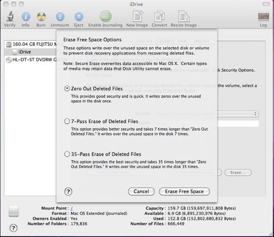This screenshot has width=274, height=237.
Task: Click the Number of Folders value 179,836
Action: 79,224
